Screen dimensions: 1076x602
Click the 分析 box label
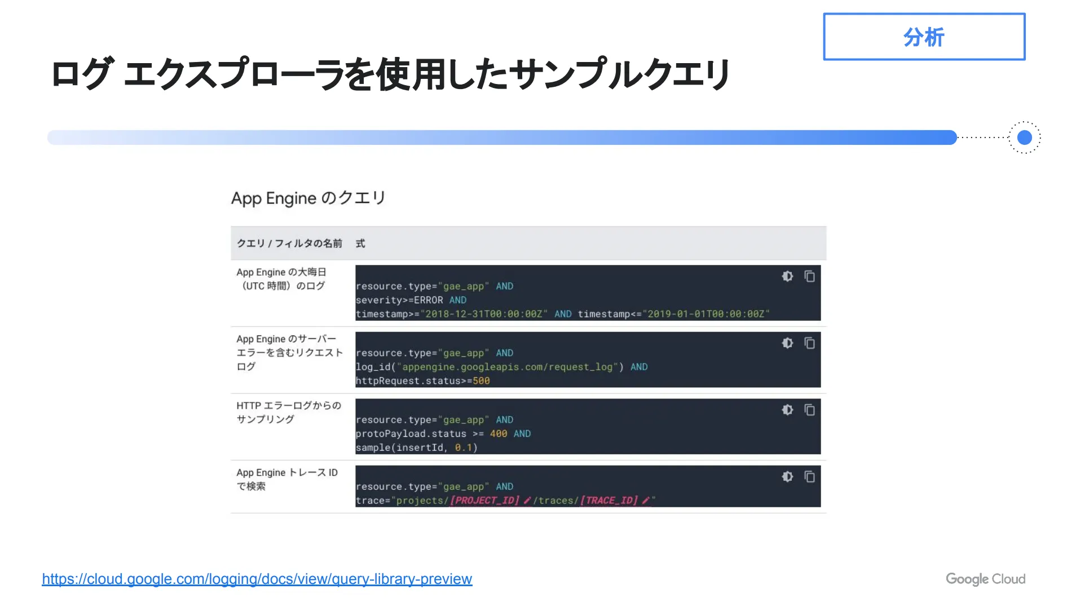pos(924,37)
